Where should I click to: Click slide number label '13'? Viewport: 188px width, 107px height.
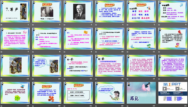[x=28, y=79]
